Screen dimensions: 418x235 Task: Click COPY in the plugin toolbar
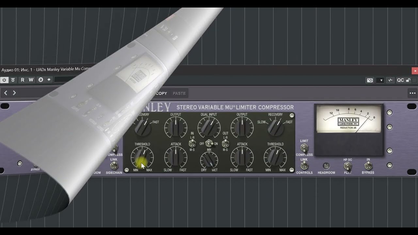click(x=161, y=93)
